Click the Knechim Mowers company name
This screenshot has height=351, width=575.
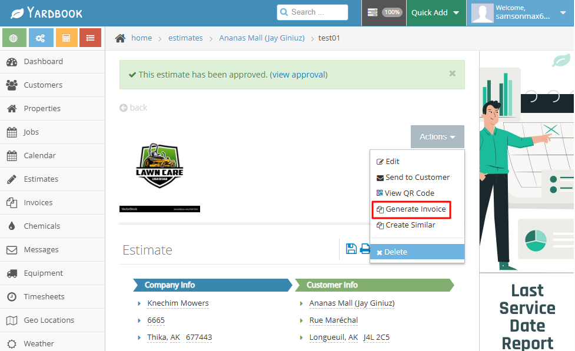tap(178, 303)
